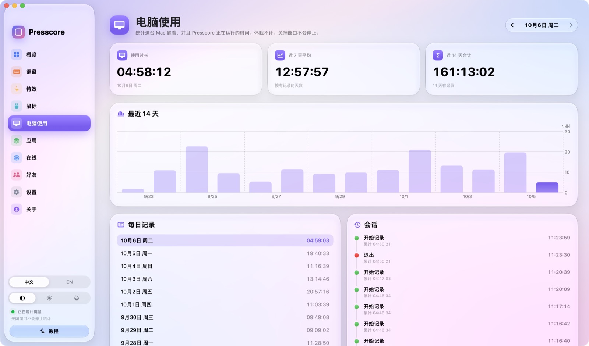Click the 在线 globe icon in sidebar

click(17, 158)
